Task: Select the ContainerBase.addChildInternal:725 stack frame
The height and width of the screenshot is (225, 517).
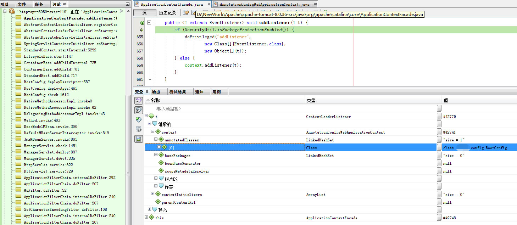Action: pos(60,63)
